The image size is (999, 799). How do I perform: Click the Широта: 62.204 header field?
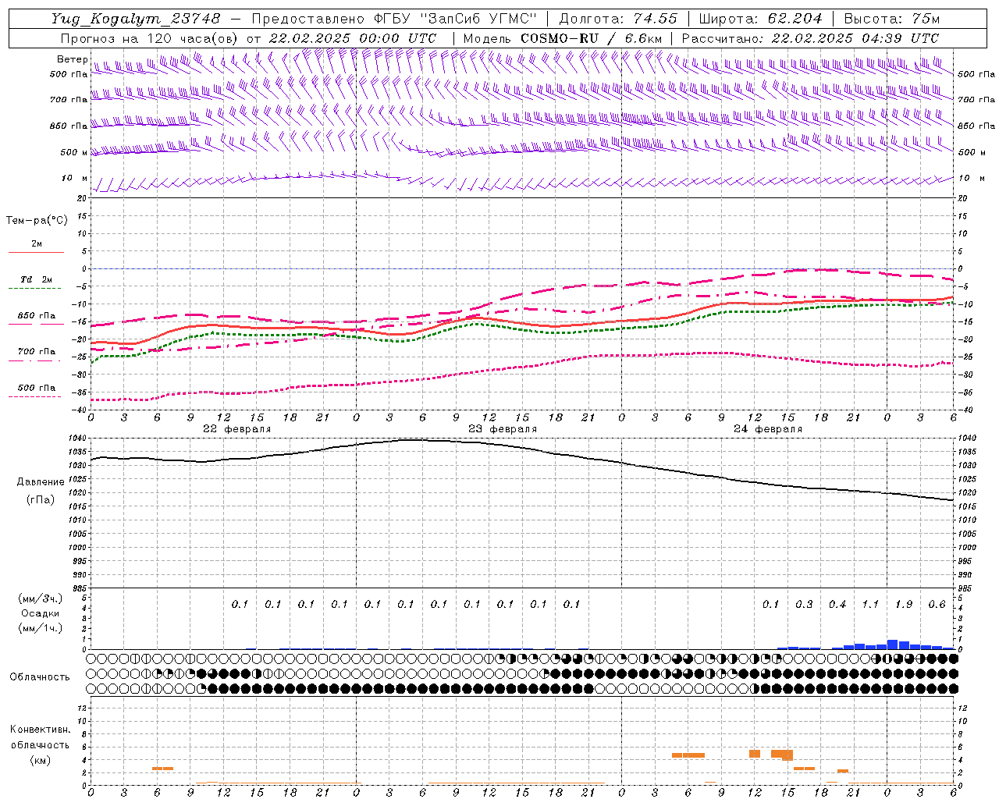click(760, 19)
